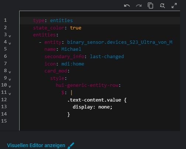The image size is (186, 149).
Task: Open the find and replace tool
Action: coord(162,6)
